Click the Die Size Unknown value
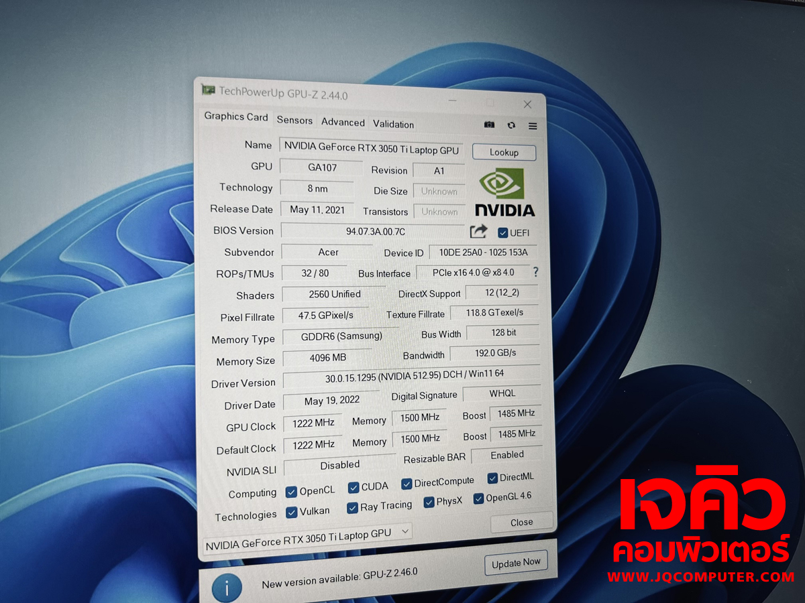 coord(439,192)
